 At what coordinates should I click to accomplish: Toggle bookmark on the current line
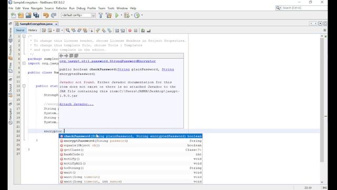click(x=110, y=31)
